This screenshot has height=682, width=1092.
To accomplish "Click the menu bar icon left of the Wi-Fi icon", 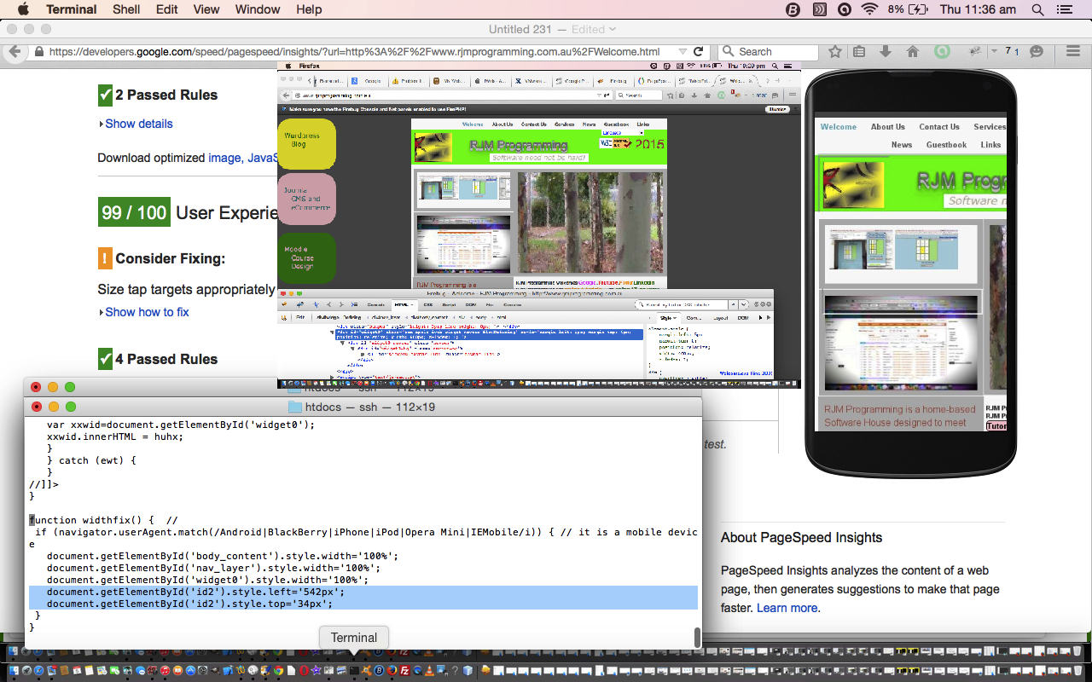I will pyautogui.click(x=844, y=9).
